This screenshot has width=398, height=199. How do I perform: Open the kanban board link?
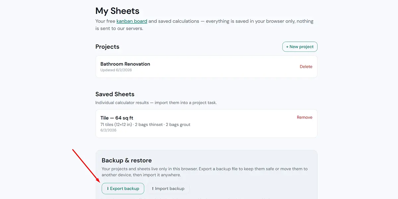[x=132, y=21]
